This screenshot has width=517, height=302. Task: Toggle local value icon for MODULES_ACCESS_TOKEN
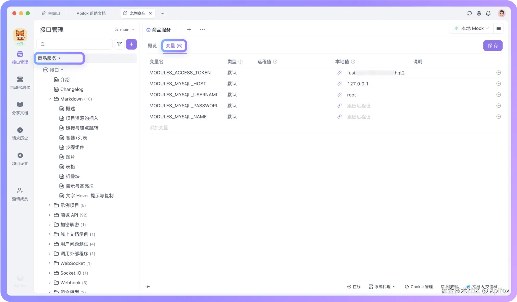coord(339,73)
